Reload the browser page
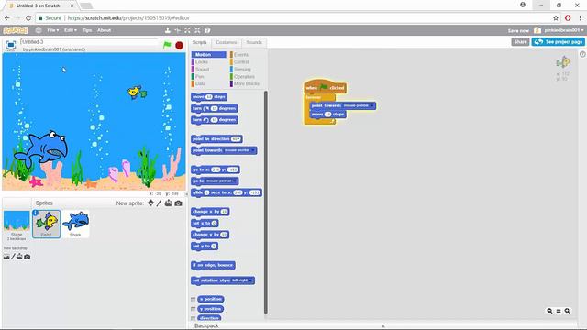The width and height of the screenshot is (587, 330). click(x=28, y=18)
